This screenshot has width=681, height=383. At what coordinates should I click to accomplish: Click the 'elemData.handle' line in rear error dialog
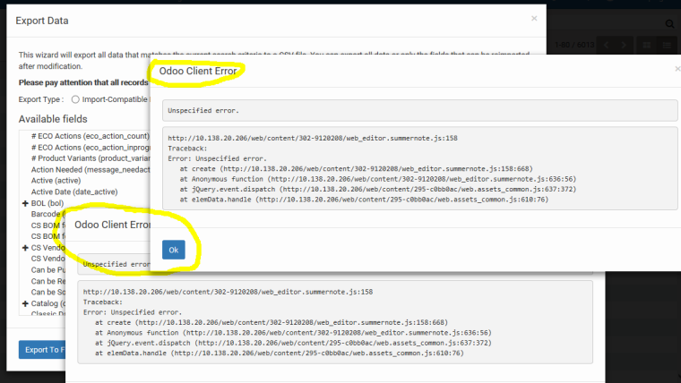tap(280, 353)
